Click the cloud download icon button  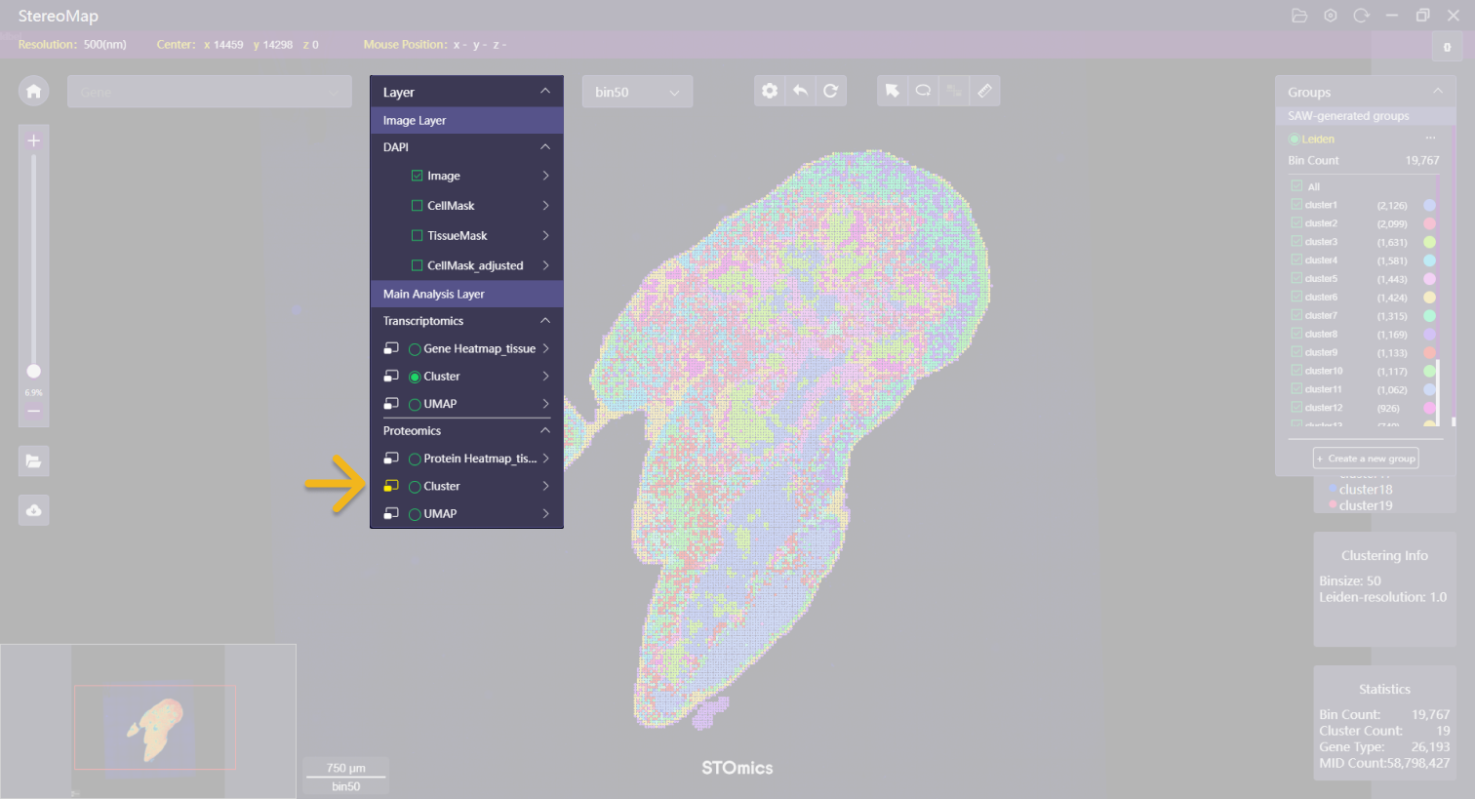[34, 510]
